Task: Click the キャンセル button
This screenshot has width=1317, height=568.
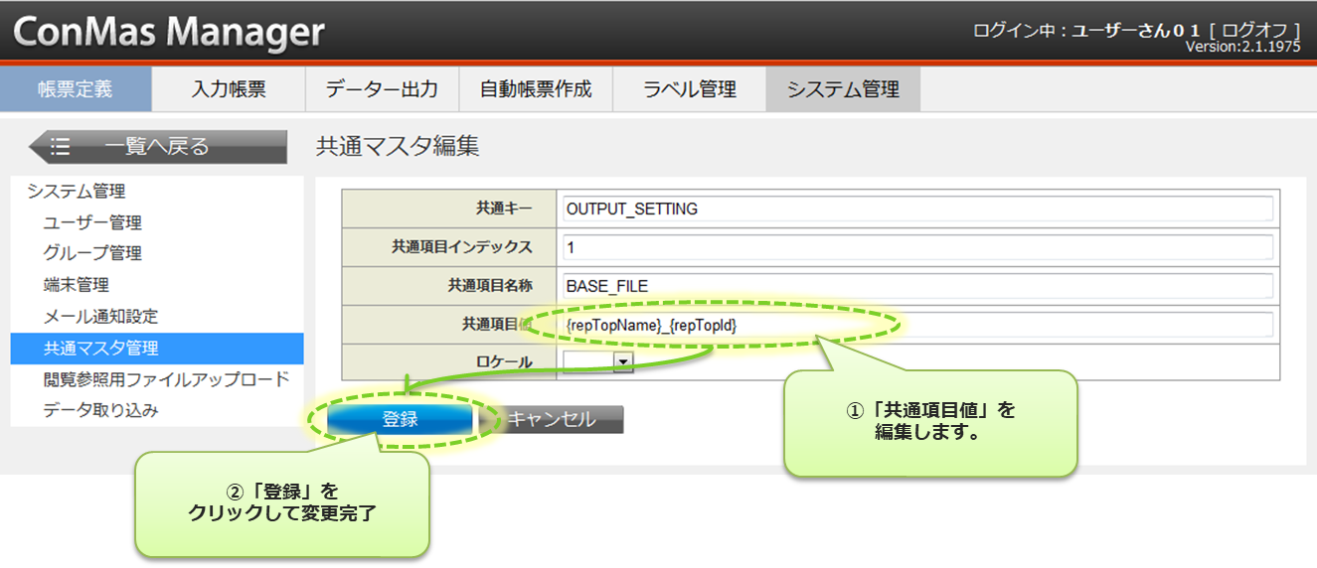Action: pos(553,420)
